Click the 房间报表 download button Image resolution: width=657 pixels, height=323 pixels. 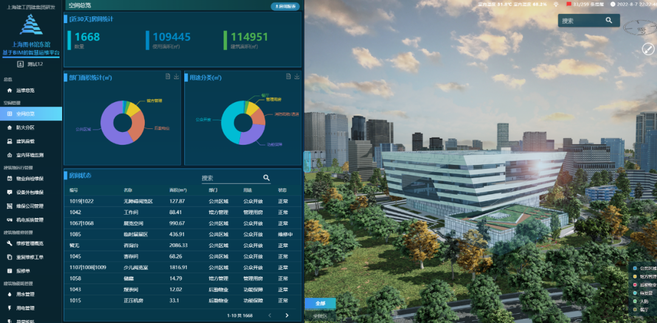285,6
